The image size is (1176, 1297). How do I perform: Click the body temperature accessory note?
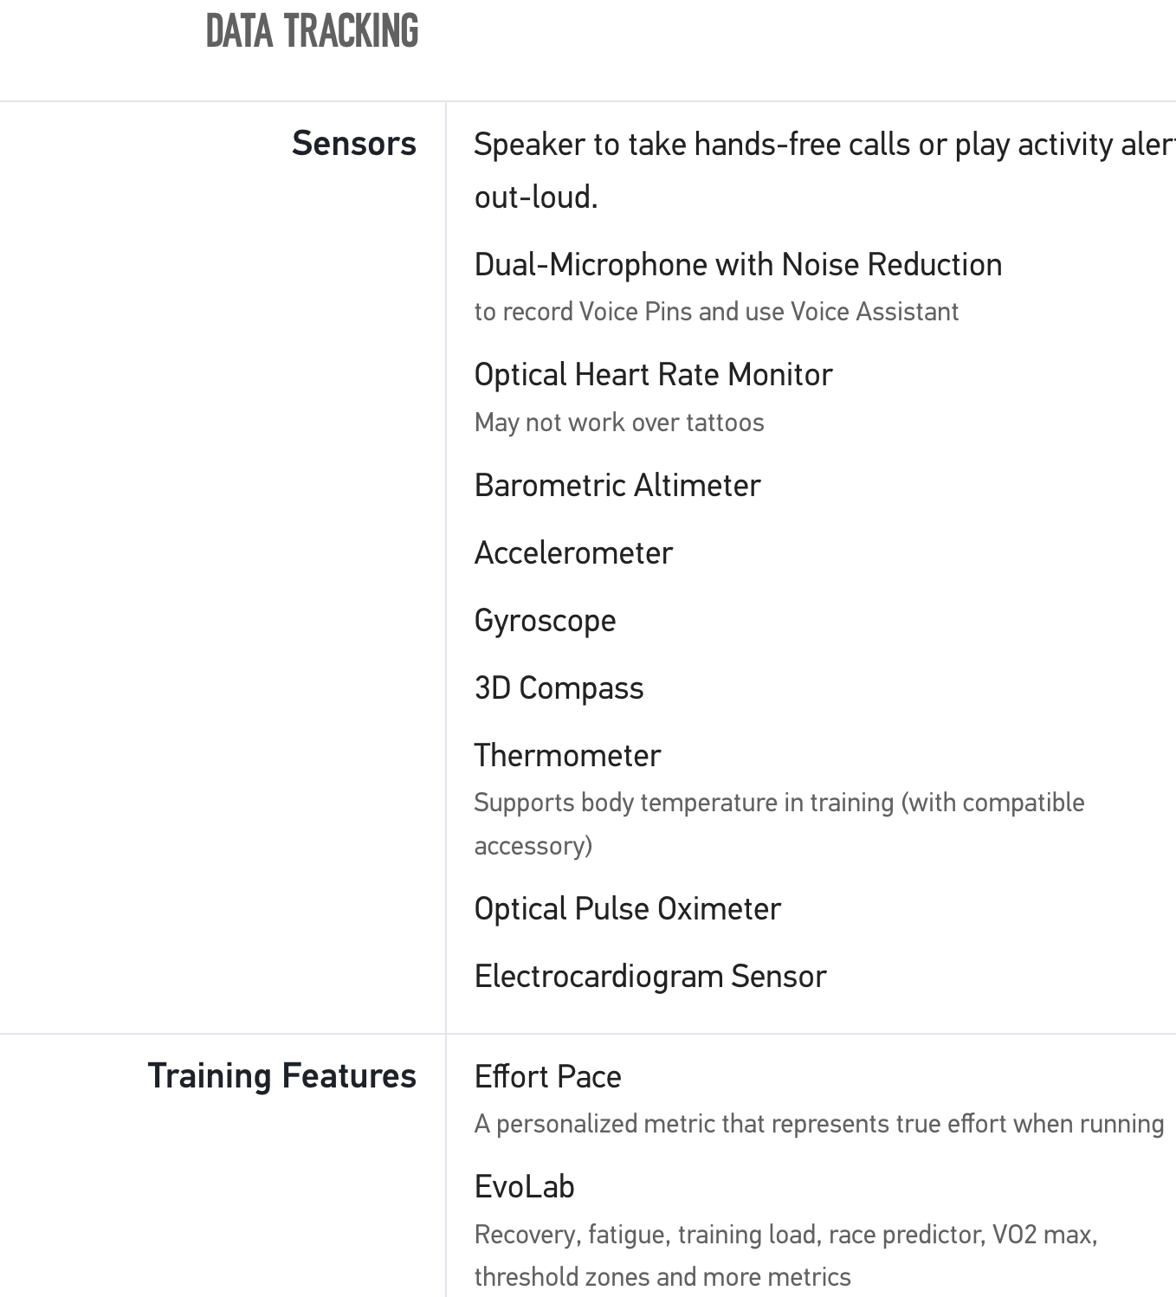(x=779, y=823)
